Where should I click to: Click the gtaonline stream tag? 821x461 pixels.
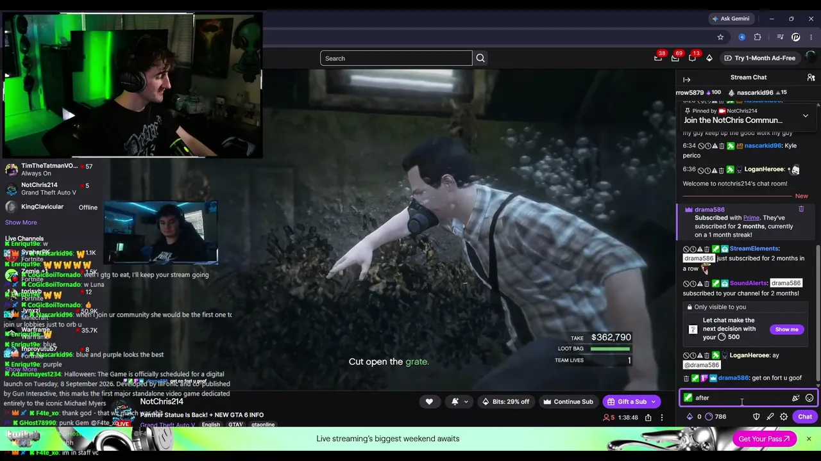(x=263, y=425)
